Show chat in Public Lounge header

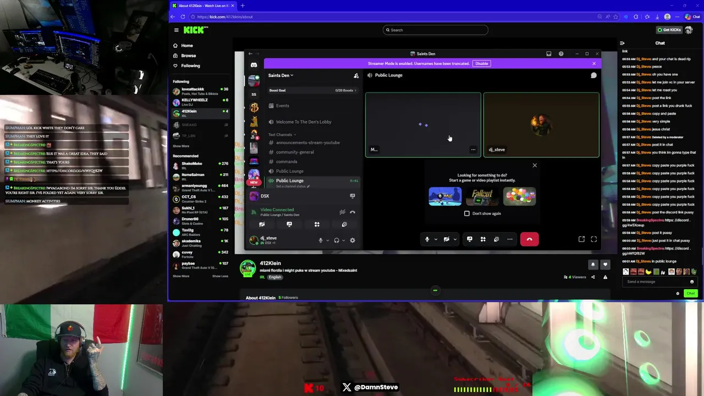[593, 75]
